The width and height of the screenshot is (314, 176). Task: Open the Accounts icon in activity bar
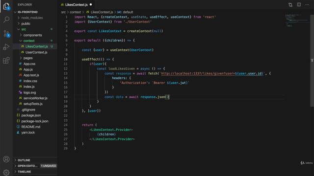pyautogui.click(x=6, y=159)
